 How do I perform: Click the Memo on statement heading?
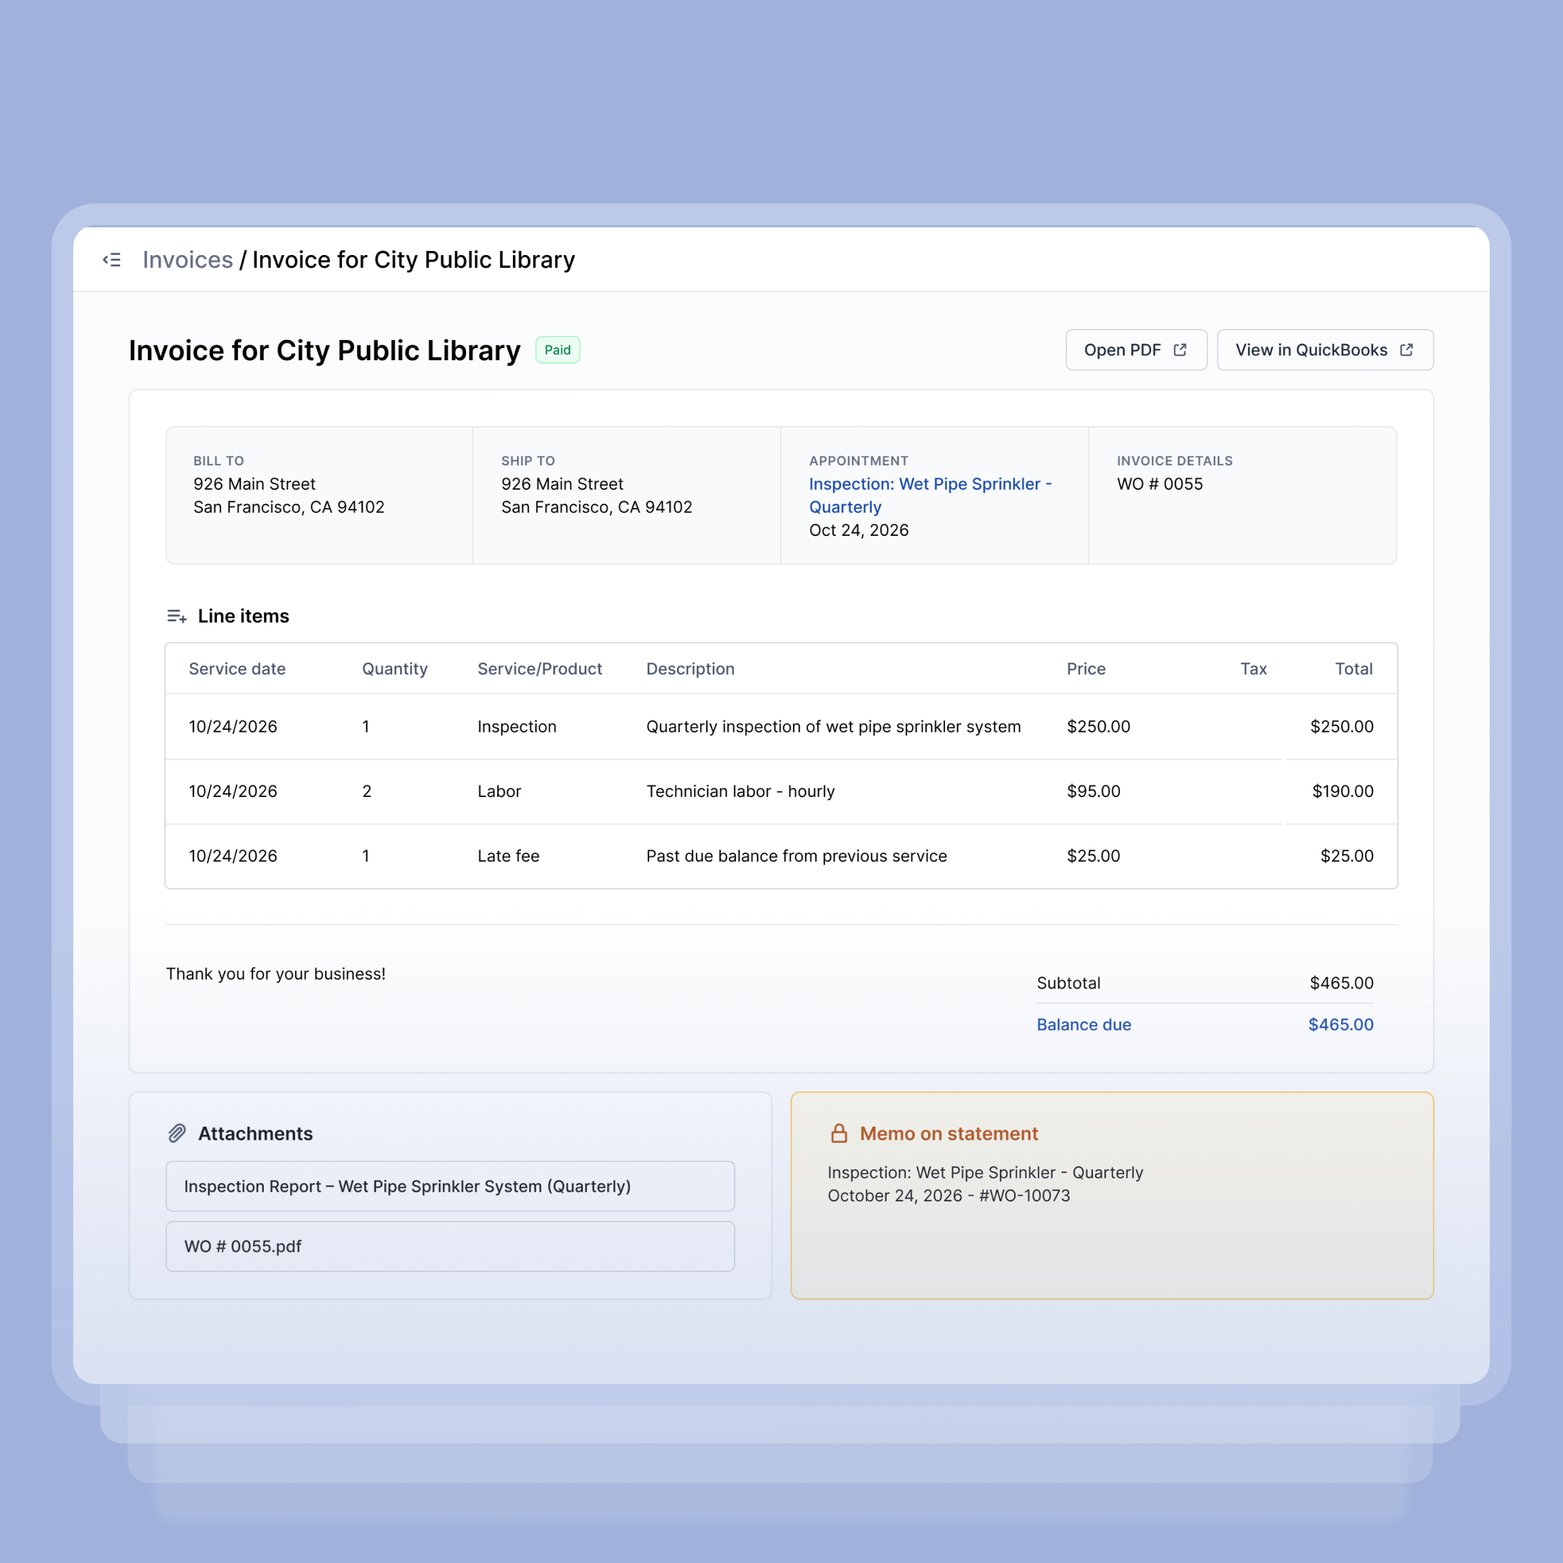coord(948,1134)
